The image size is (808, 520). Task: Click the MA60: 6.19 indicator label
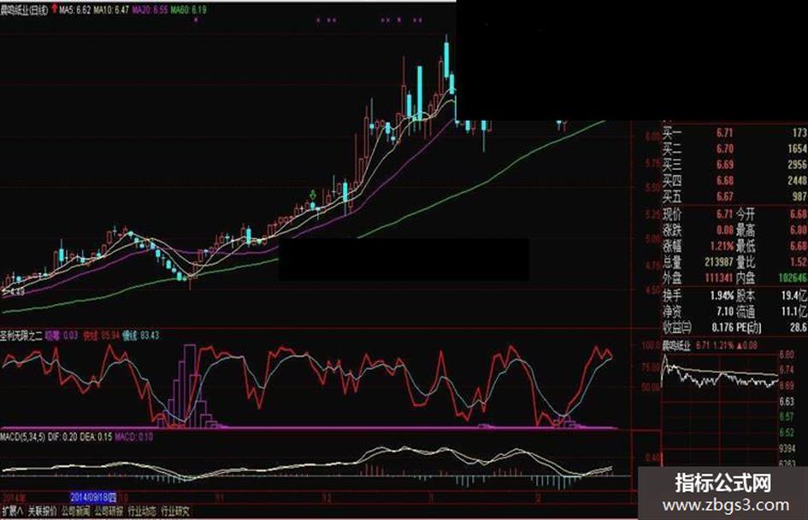coord(189,9)
